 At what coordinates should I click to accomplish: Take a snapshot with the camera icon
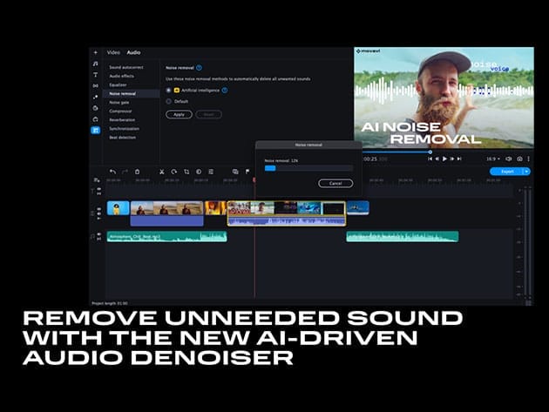click(x=519, y=159)
